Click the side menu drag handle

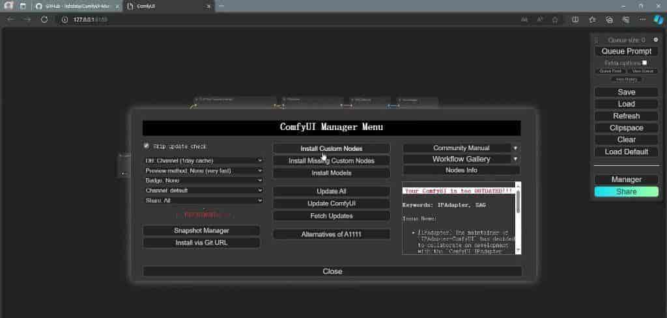tap(597, 41)
